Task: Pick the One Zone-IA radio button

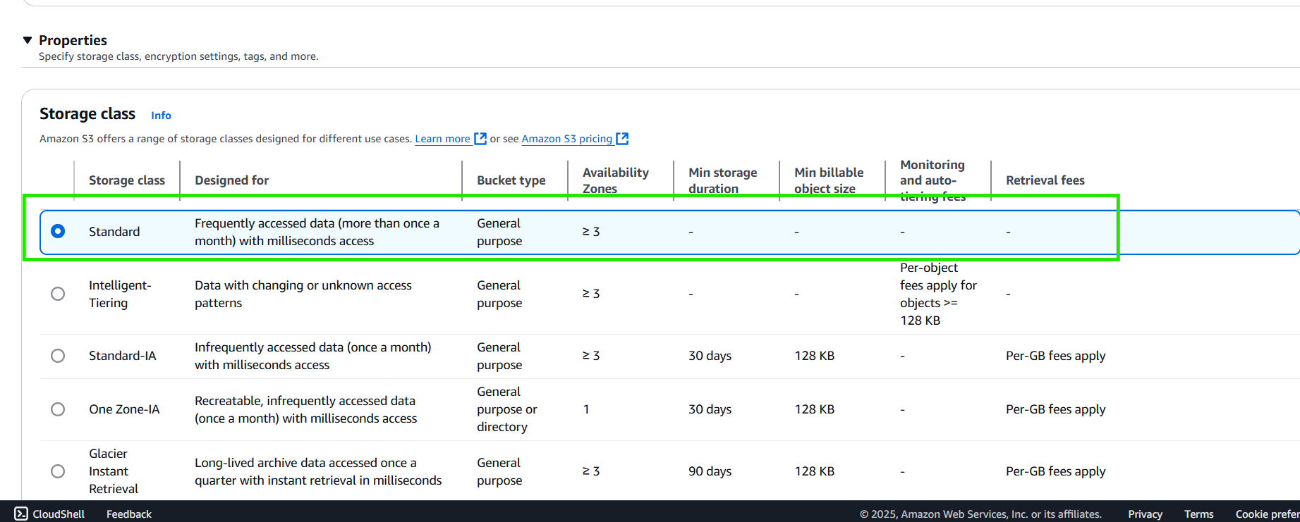Action: [x=58, y=409]
